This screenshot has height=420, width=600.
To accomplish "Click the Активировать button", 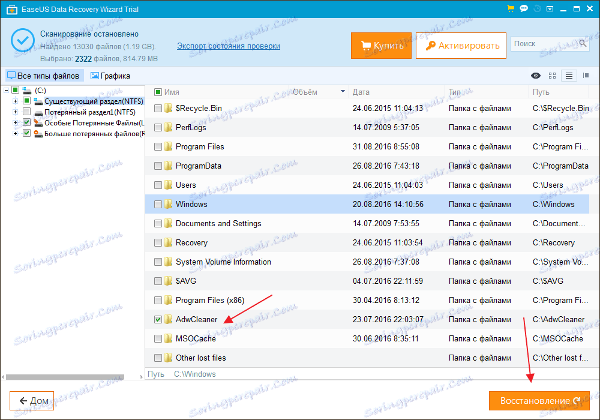I will tap(461, 46).
